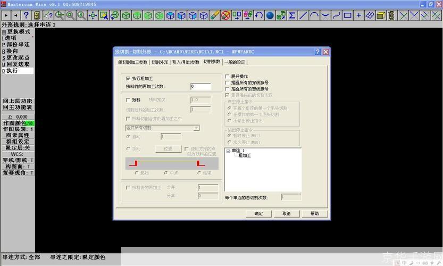Click the red crossed-out eraser icon

(225, 15)
